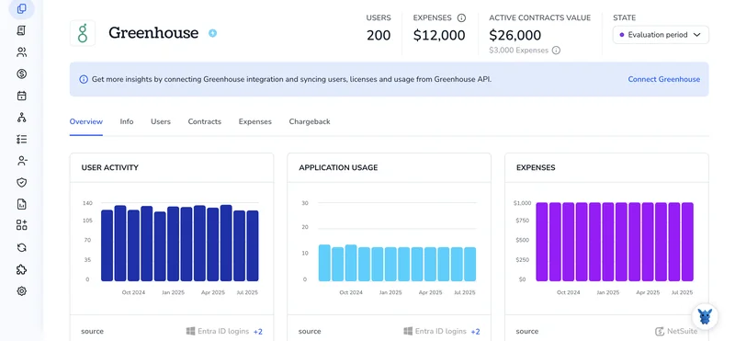Open the applications (copy pages) sidebar icon
Viewport: 735px width, 341px height.
coord(21,9)
